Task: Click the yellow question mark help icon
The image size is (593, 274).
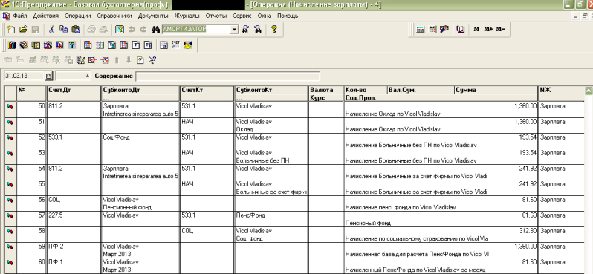Action: tap(274, 29)
